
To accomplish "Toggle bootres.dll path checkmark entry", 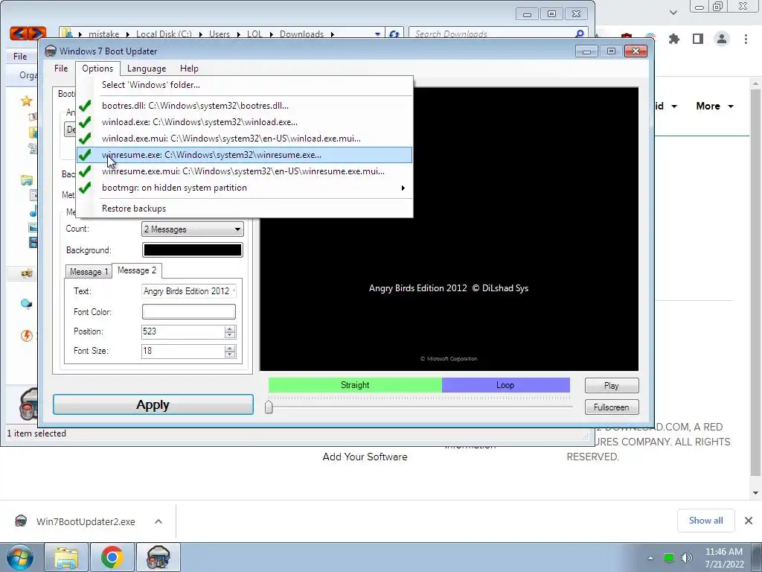I will (x=245, y=106).
